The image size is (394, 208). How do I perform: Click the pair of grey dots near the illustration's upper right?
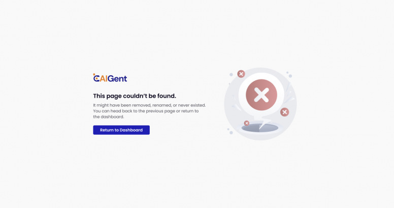pos(289,75)
